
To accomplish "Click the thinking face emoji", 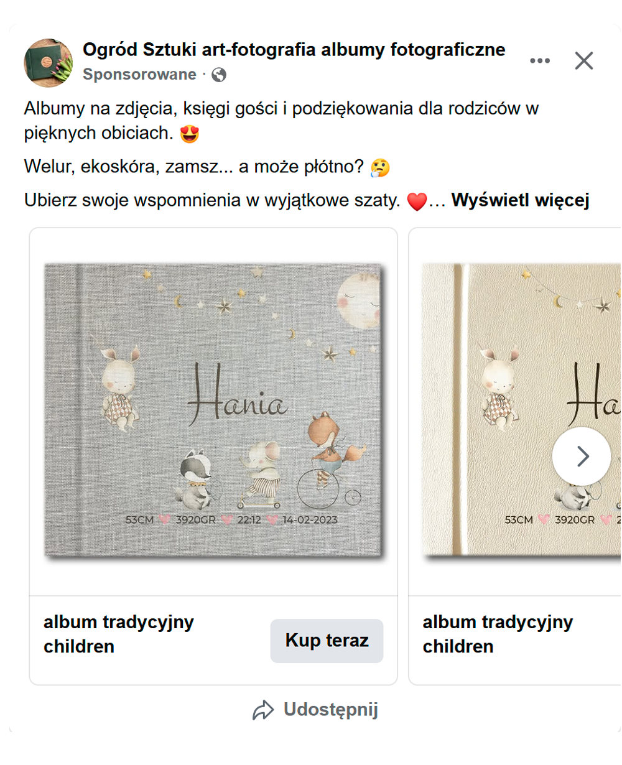I will (380, 167).
